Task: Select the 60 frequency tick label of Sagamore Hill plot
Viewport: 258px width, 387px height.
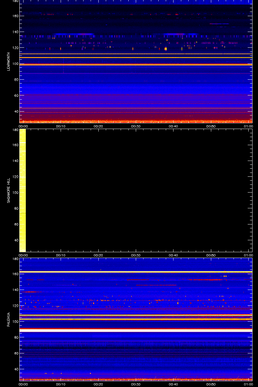Action: coord(16,224)
